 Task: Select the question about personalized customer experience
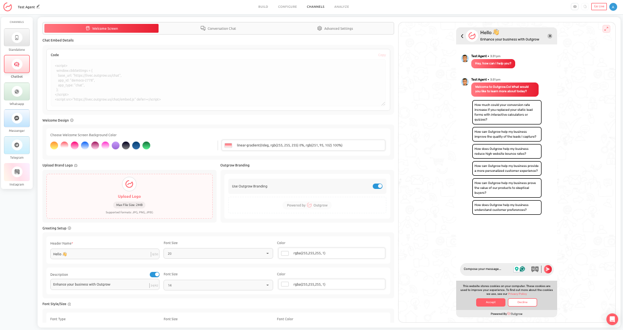coord(507,168)
